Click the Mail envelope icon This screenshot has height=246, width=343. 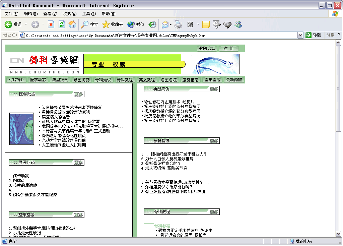tap(165, 24)
